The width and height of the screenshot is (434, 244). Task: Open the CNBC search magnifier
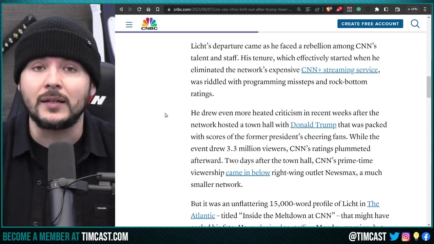coord(415,24)
